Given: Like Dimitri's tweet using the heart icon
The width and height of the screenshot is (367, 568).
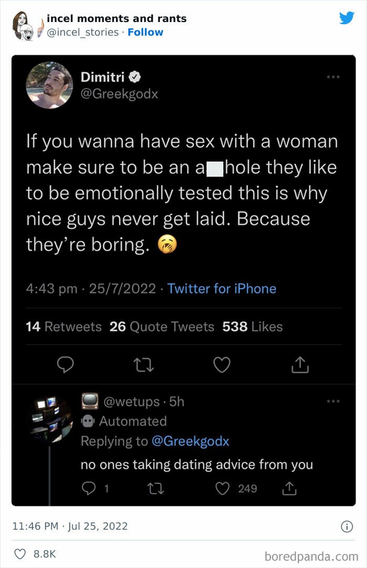Looking at the screenshot, I should (x=222, y=365).
